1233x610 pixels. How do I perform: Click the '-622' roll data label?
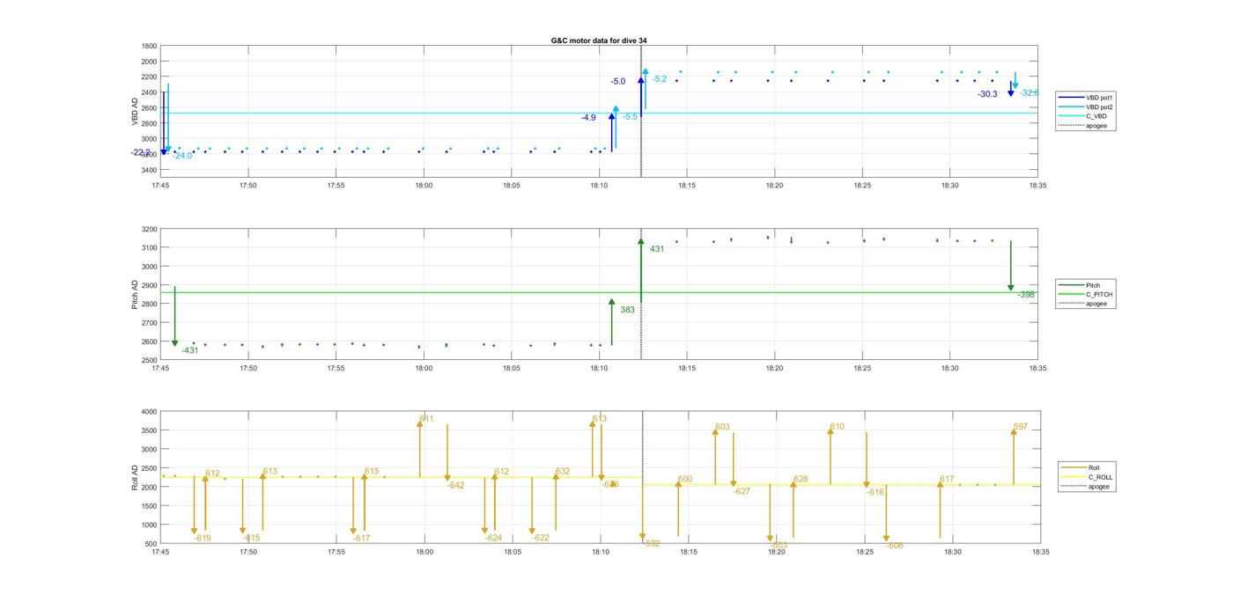(x=541, y=538)
